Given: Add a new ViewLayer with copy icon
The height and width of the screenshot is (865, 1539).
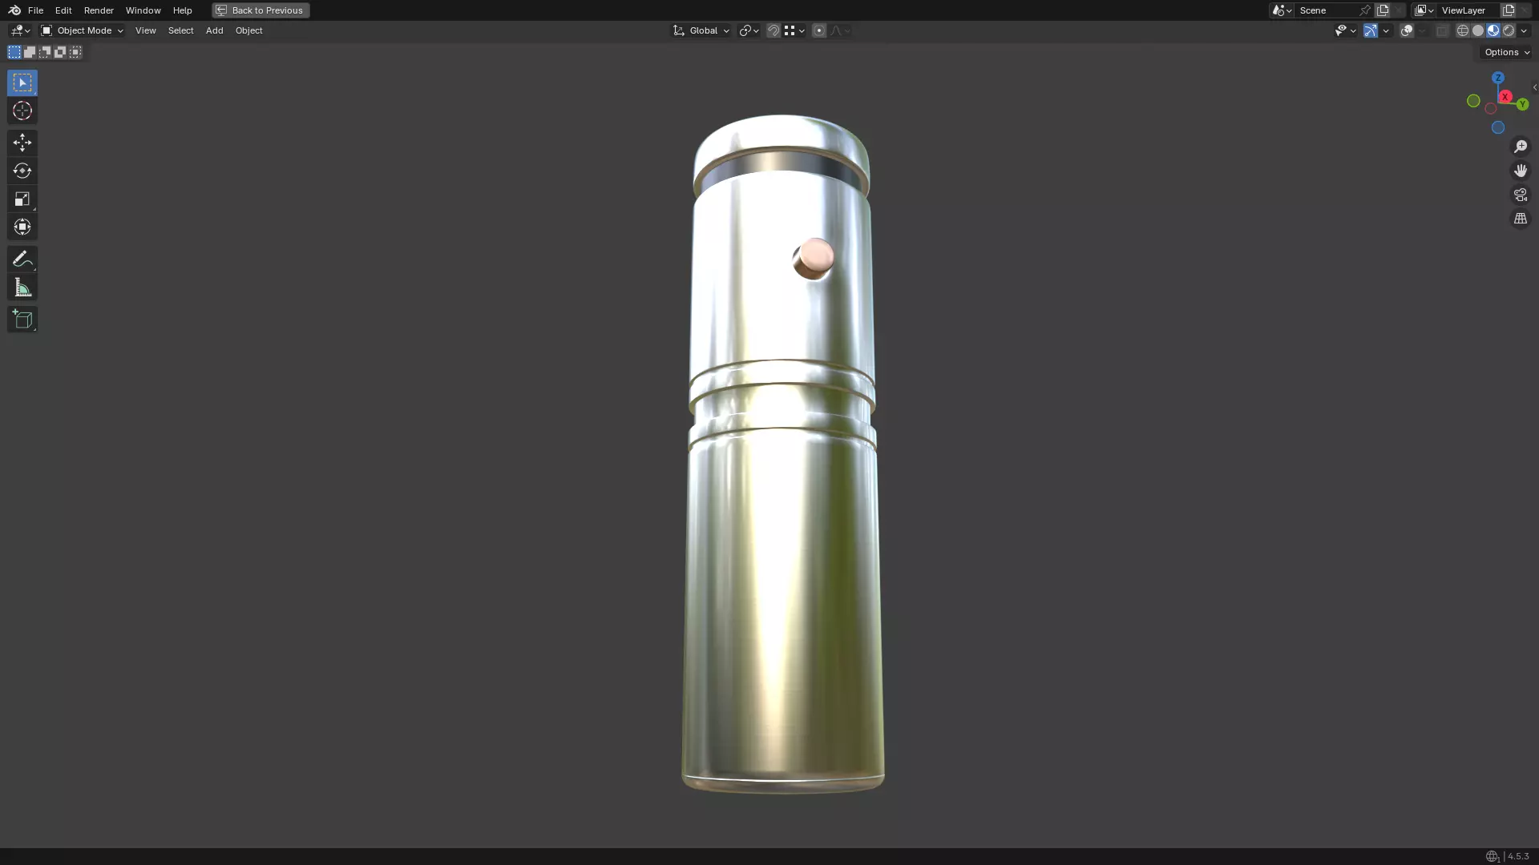Looking at the screenshot, I should click(x=1509, y=10).
